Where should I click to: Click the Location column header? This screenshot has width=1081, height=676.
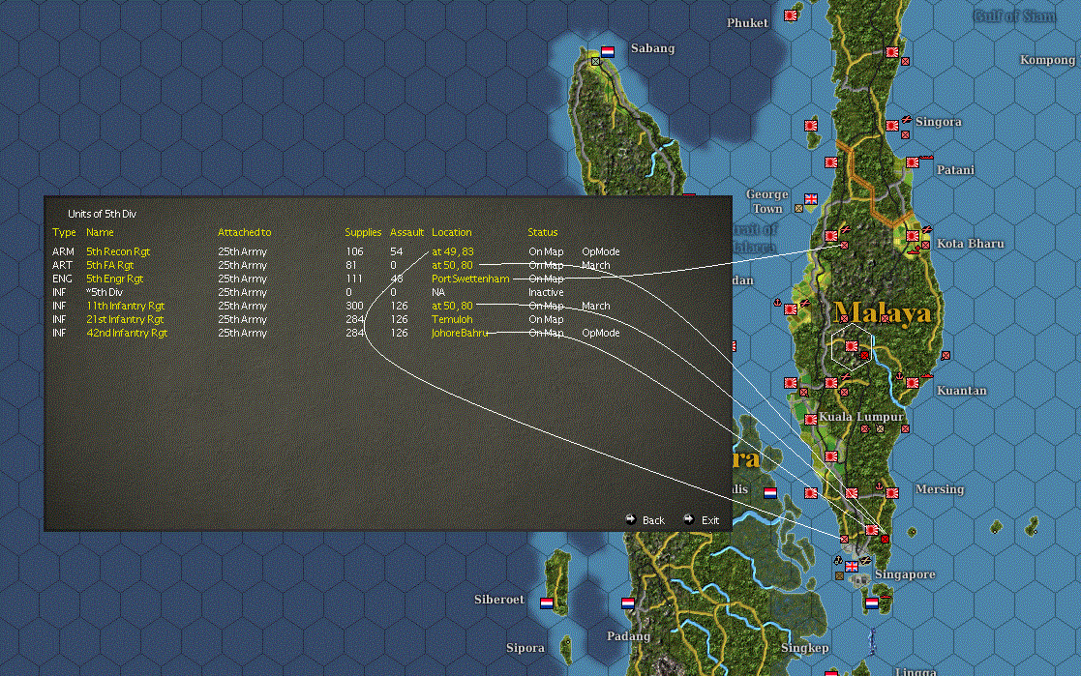pos(452,232)
